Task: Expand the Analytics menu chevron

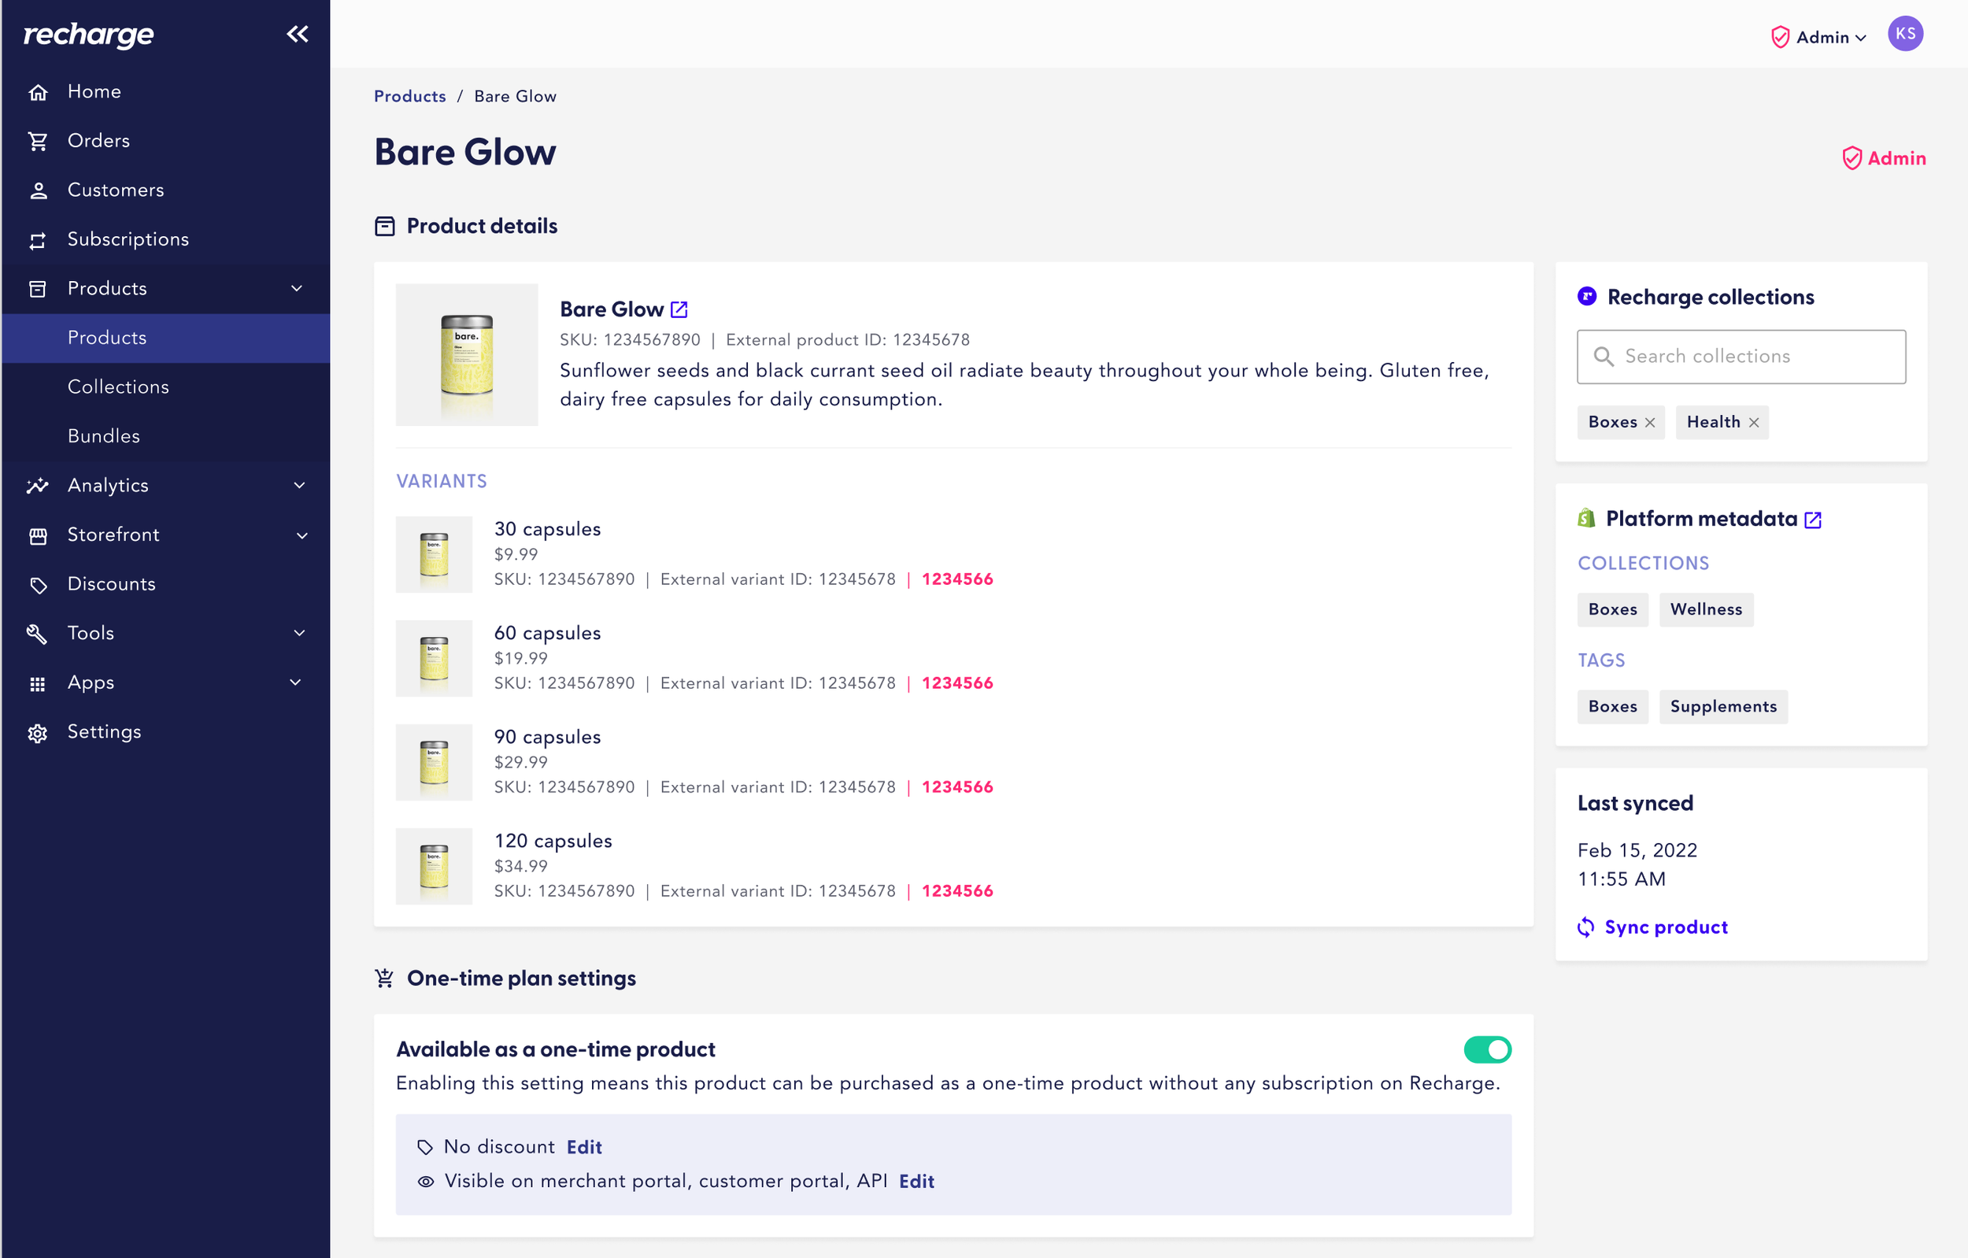Action: [299, 486]
